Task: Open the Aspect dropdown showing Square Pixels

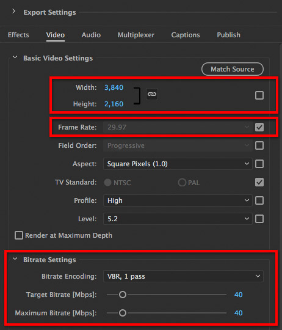Action: point(178,164)
